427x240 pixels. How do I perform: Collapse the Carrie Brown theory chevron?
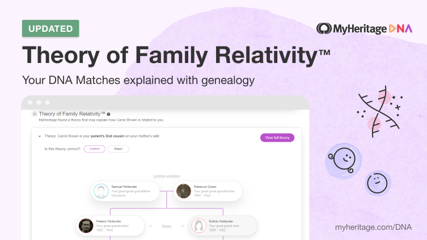[40, 136]
